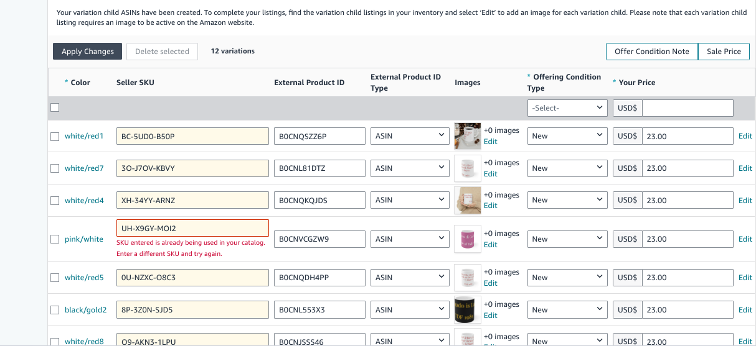Edit images for white/red7 variation
756x346 pixels.
(x=491, y=174)
